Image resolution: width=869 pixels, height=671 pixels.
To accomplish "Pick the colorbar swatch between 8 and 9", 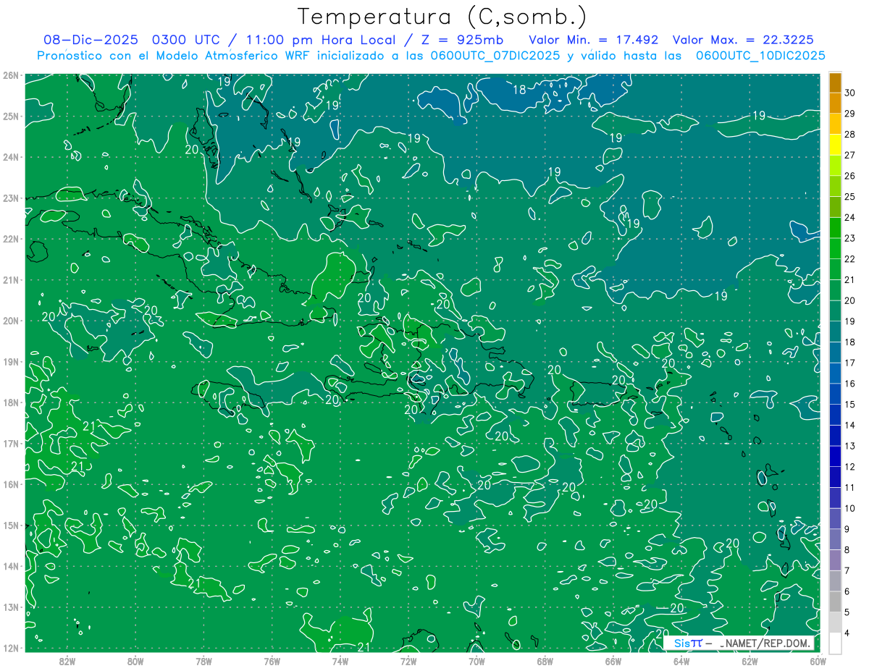I will [x=835, y=539].
